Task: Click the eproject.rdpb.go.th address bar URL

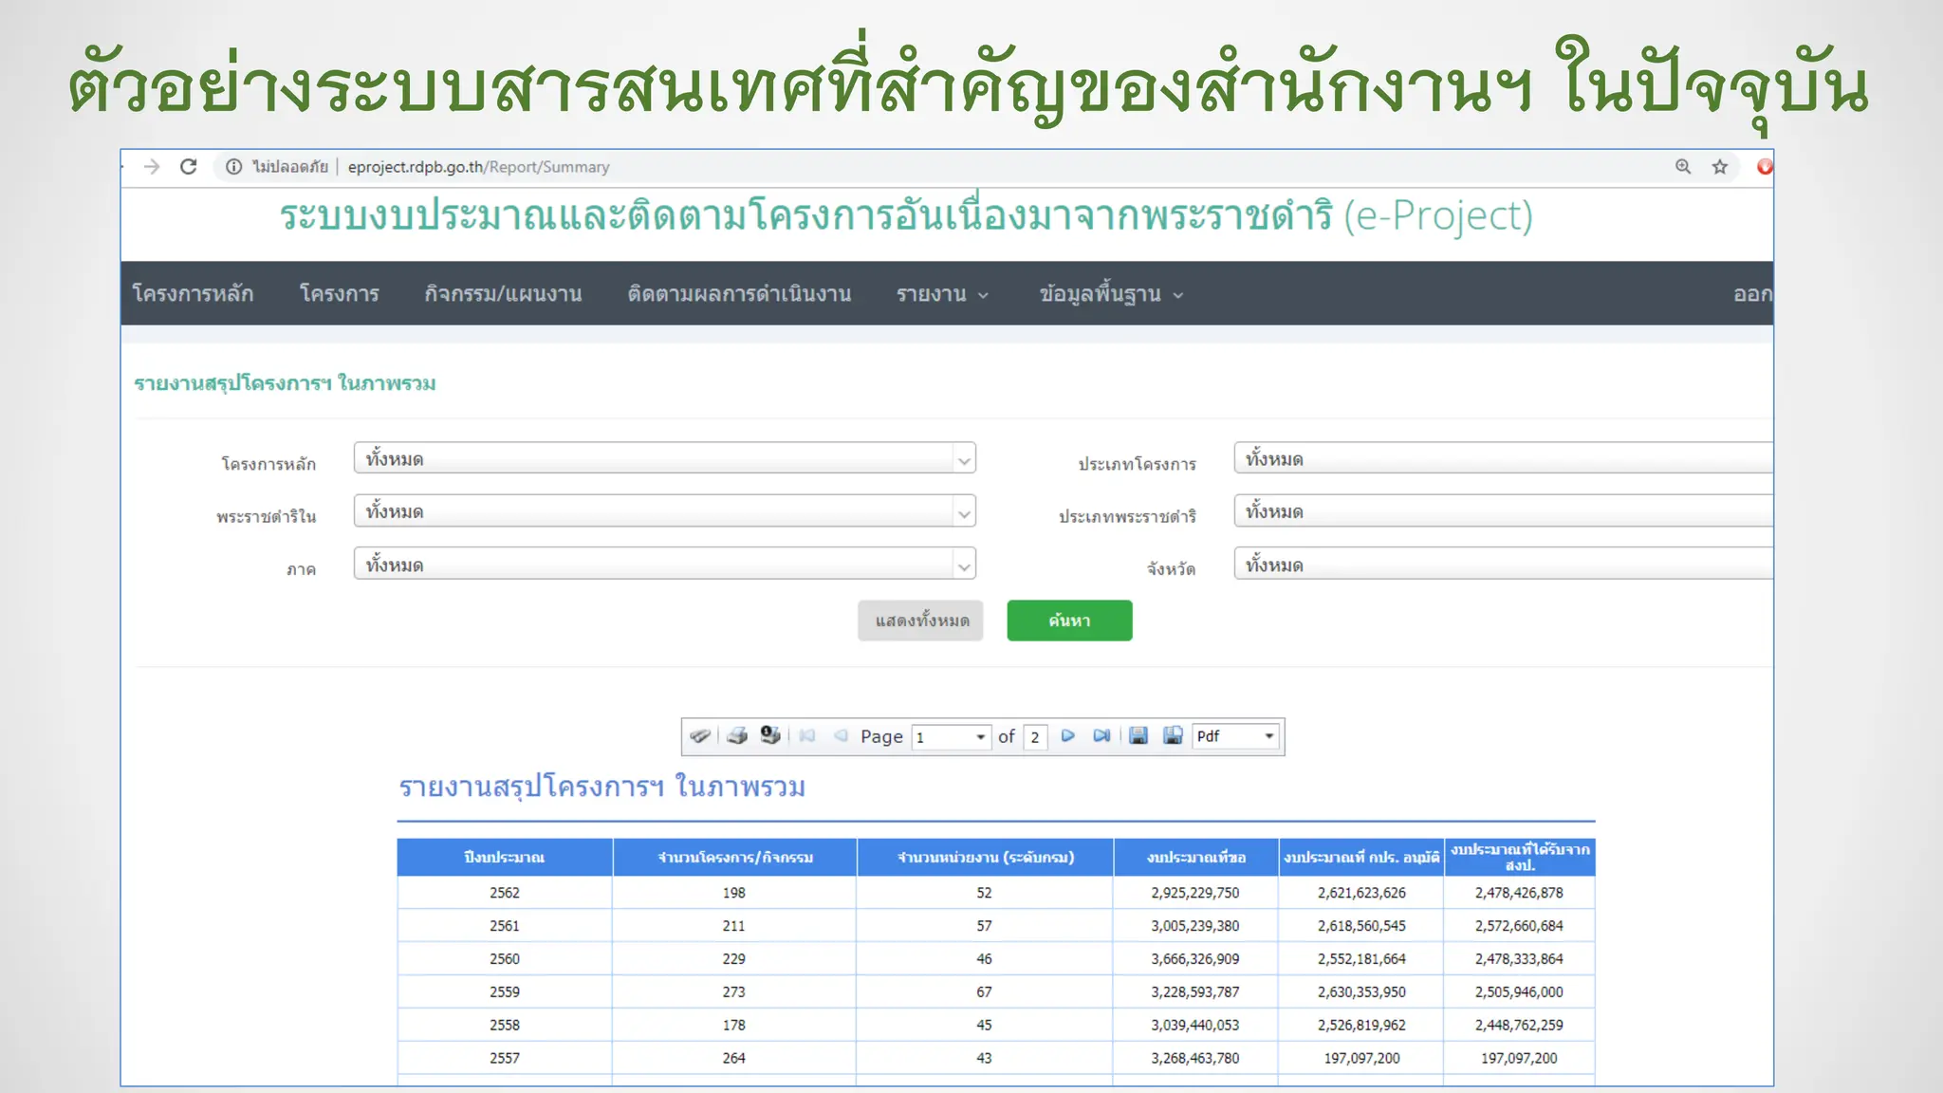Action: (478, 167)
